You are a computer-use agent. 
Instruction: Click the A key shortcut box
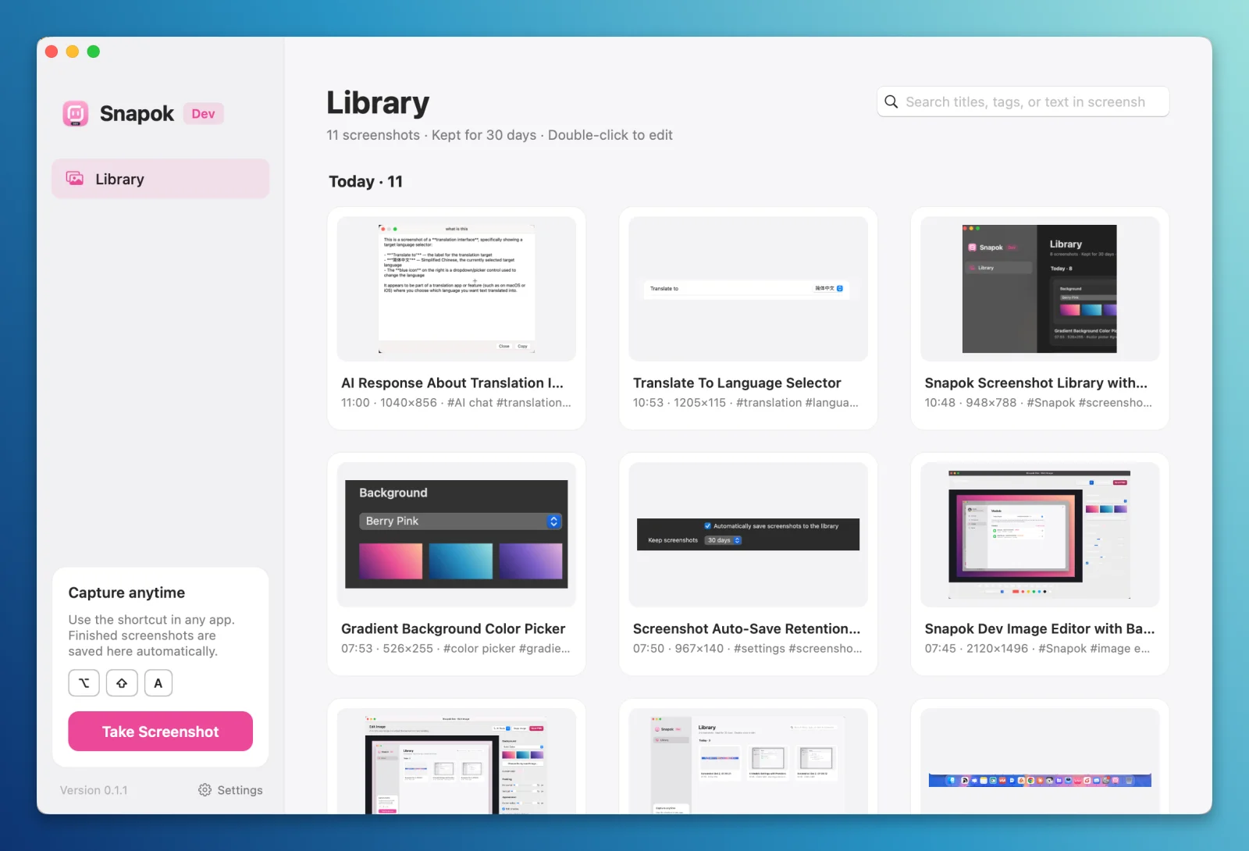point(158,683)
